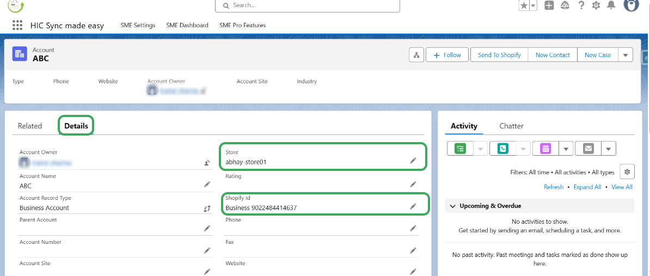Edit the Account Name field pencil

pyautogui.click(x=207, y=185)
